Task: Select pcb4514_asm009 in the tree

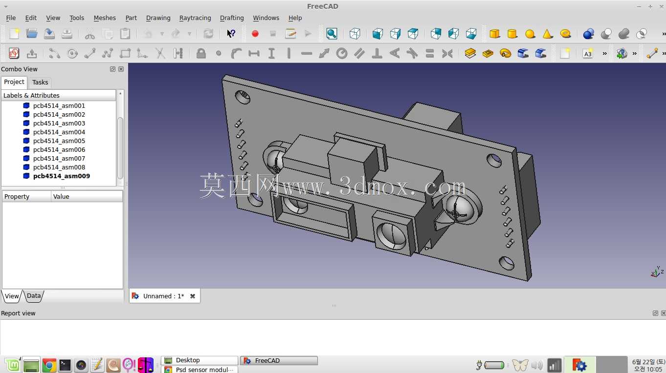Action: [x=62, y=176]
